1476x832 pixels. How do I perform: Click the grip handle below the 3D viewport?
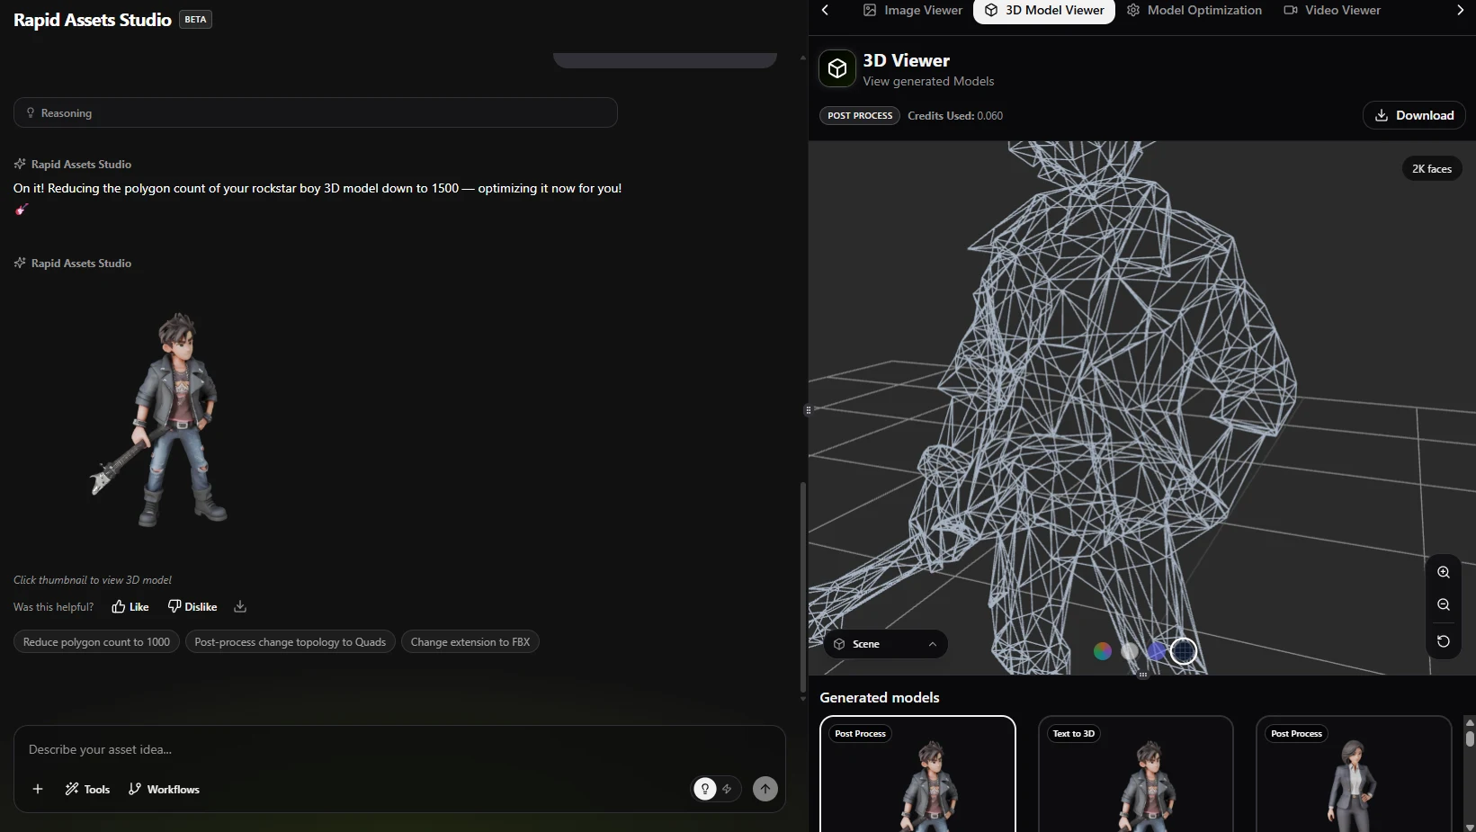pos(1142,675)
